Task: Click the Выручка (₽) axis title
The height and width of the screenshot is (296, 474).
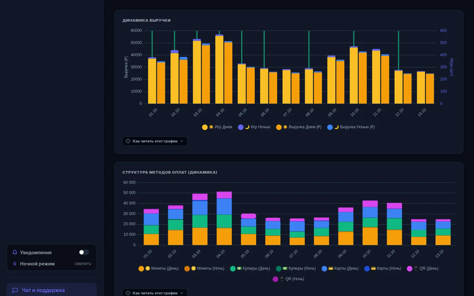Action: click(x=126, y=67)
